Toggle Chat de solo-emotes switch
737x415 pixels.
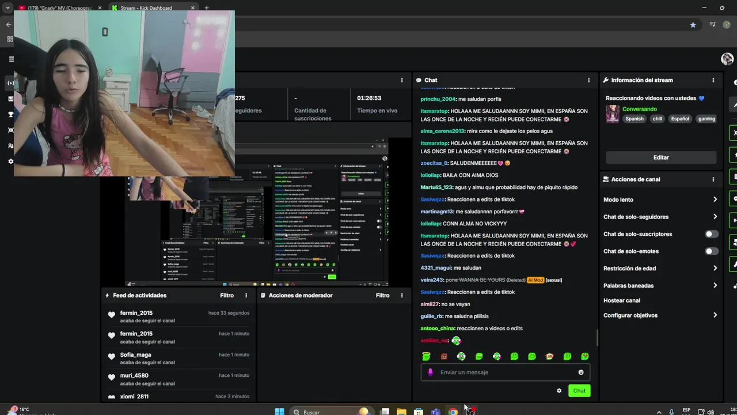(712, 251)
